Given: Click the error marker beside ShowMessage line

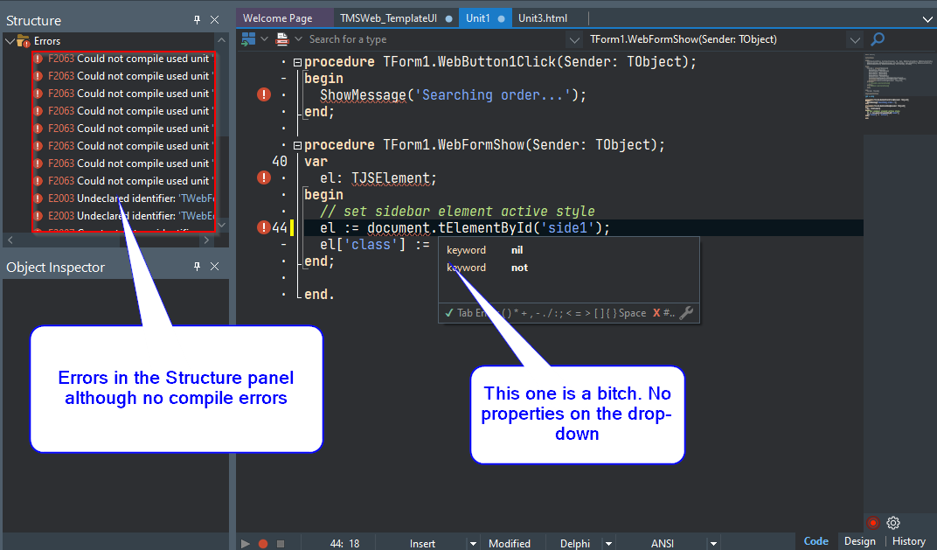Looking at the screenshot, I should [x=264, y=94].
